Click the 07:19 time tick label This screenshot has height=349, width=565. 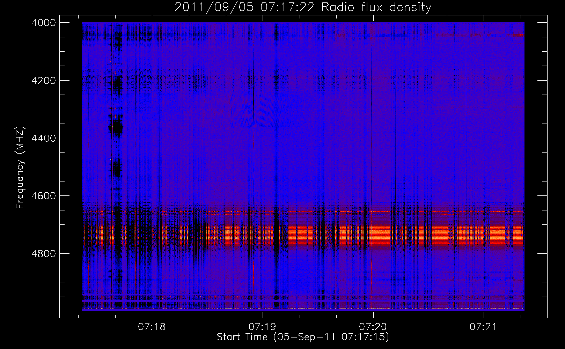[x=262, y=327]
